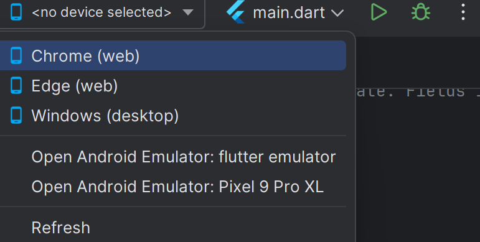This screenshot has height=242, width=480.
Task: Select Chrome (web) as target device
Action: point(173,55)
